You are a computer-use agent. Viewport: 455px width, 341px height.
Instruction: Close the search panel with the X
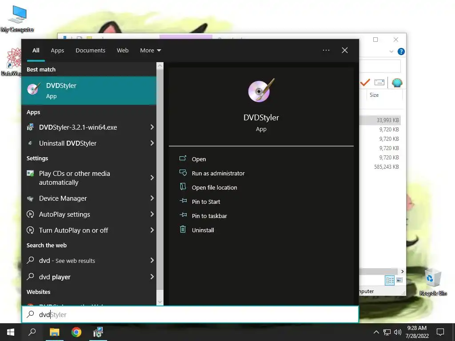[x=345, y=50]
